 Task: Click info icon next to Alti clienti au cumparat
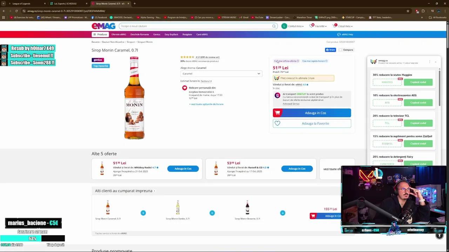coord(154,191)
